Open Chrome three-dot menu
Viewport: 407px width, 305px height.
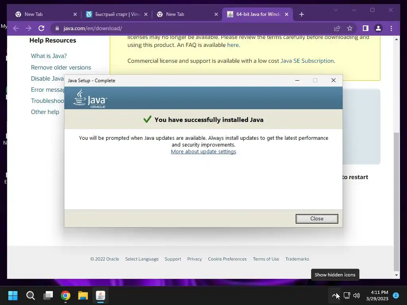click(x=391, y=28)
